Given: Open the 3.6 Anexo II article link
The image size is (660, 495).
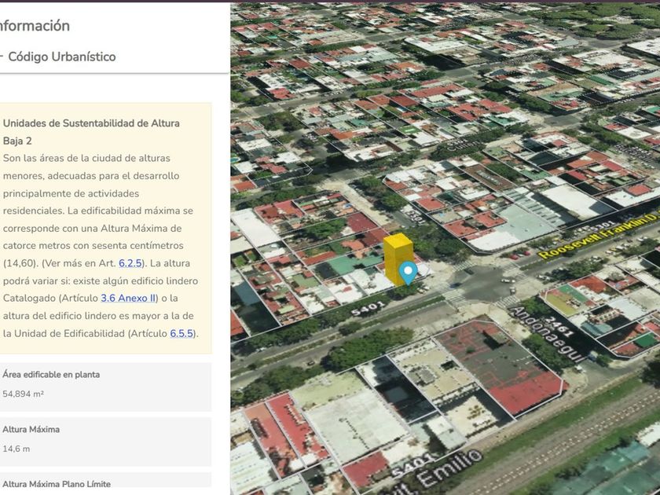Looking at the screenshot, I should (x=128, y=298).
